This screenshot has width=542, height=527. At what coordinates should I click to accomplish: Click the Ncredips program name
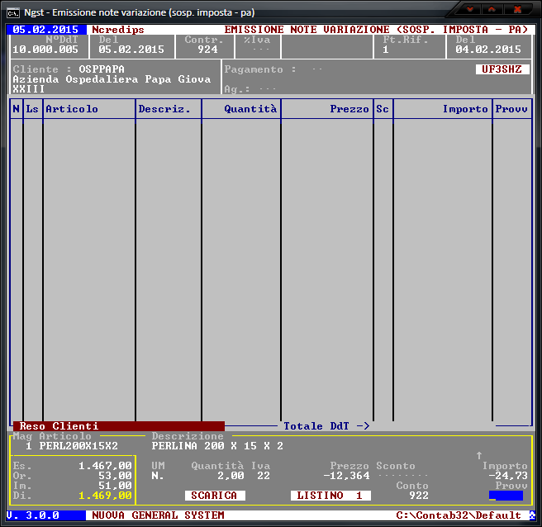(x=118, y=30)
